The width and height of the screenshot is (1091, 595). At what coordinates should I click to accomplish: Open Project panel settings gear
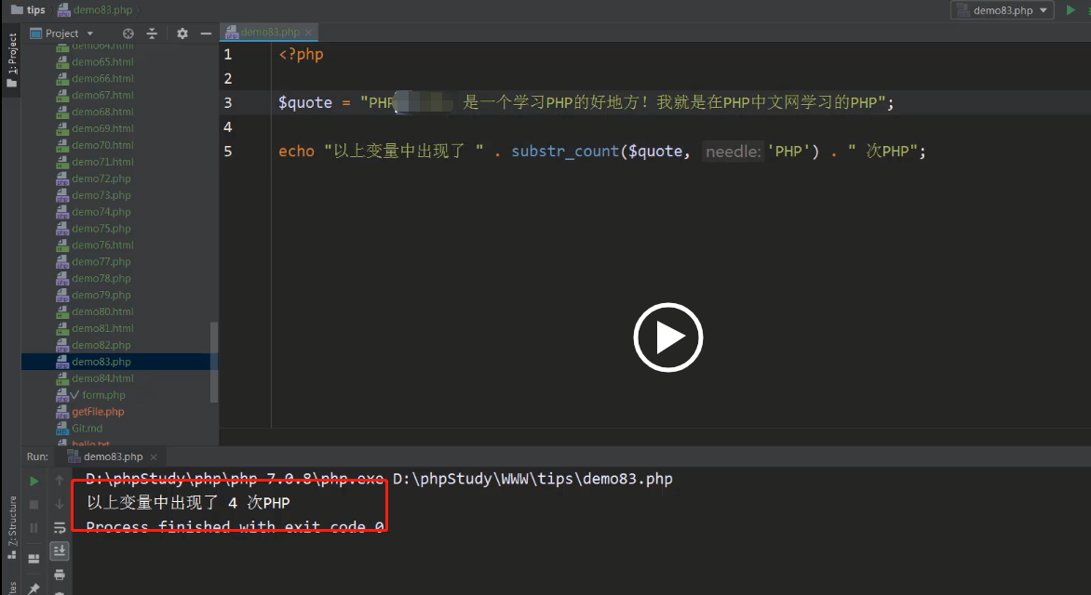pos(182,33)
